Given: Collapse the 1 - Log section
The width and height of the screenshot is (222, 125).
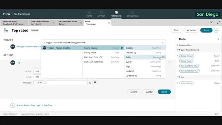Looking at the screenshot, I should (x=178, y=77).
